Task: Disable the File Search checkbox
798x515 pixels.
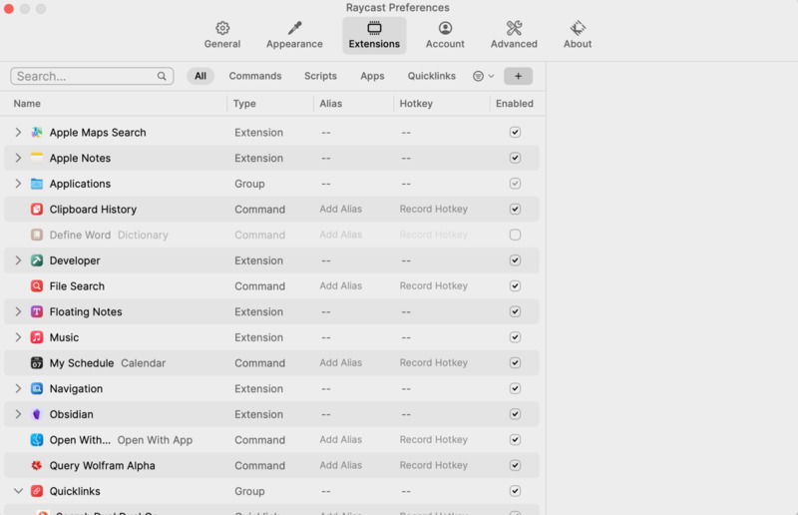Action: click(515, 285)
